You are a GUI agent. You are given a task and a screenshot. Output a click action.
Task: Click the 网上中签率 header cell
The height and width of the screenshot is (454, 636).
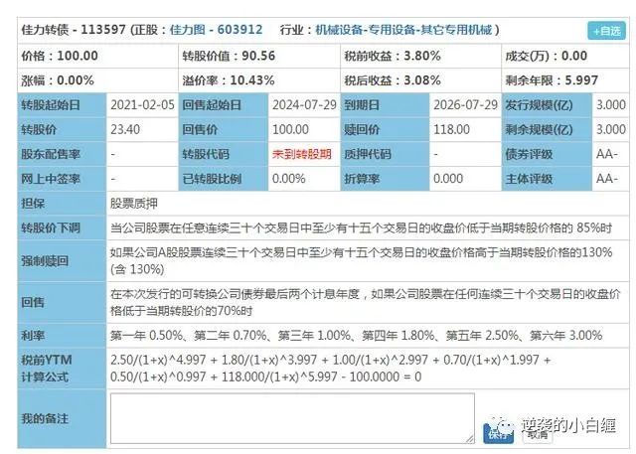[62, 179]
